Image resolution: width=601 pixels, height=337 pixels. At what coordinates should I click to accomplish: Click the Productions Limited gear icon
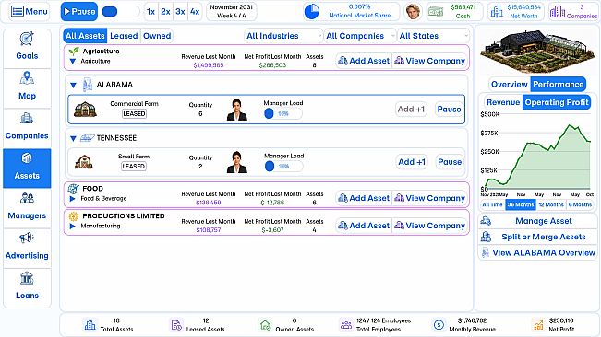(x=73, y=216)
